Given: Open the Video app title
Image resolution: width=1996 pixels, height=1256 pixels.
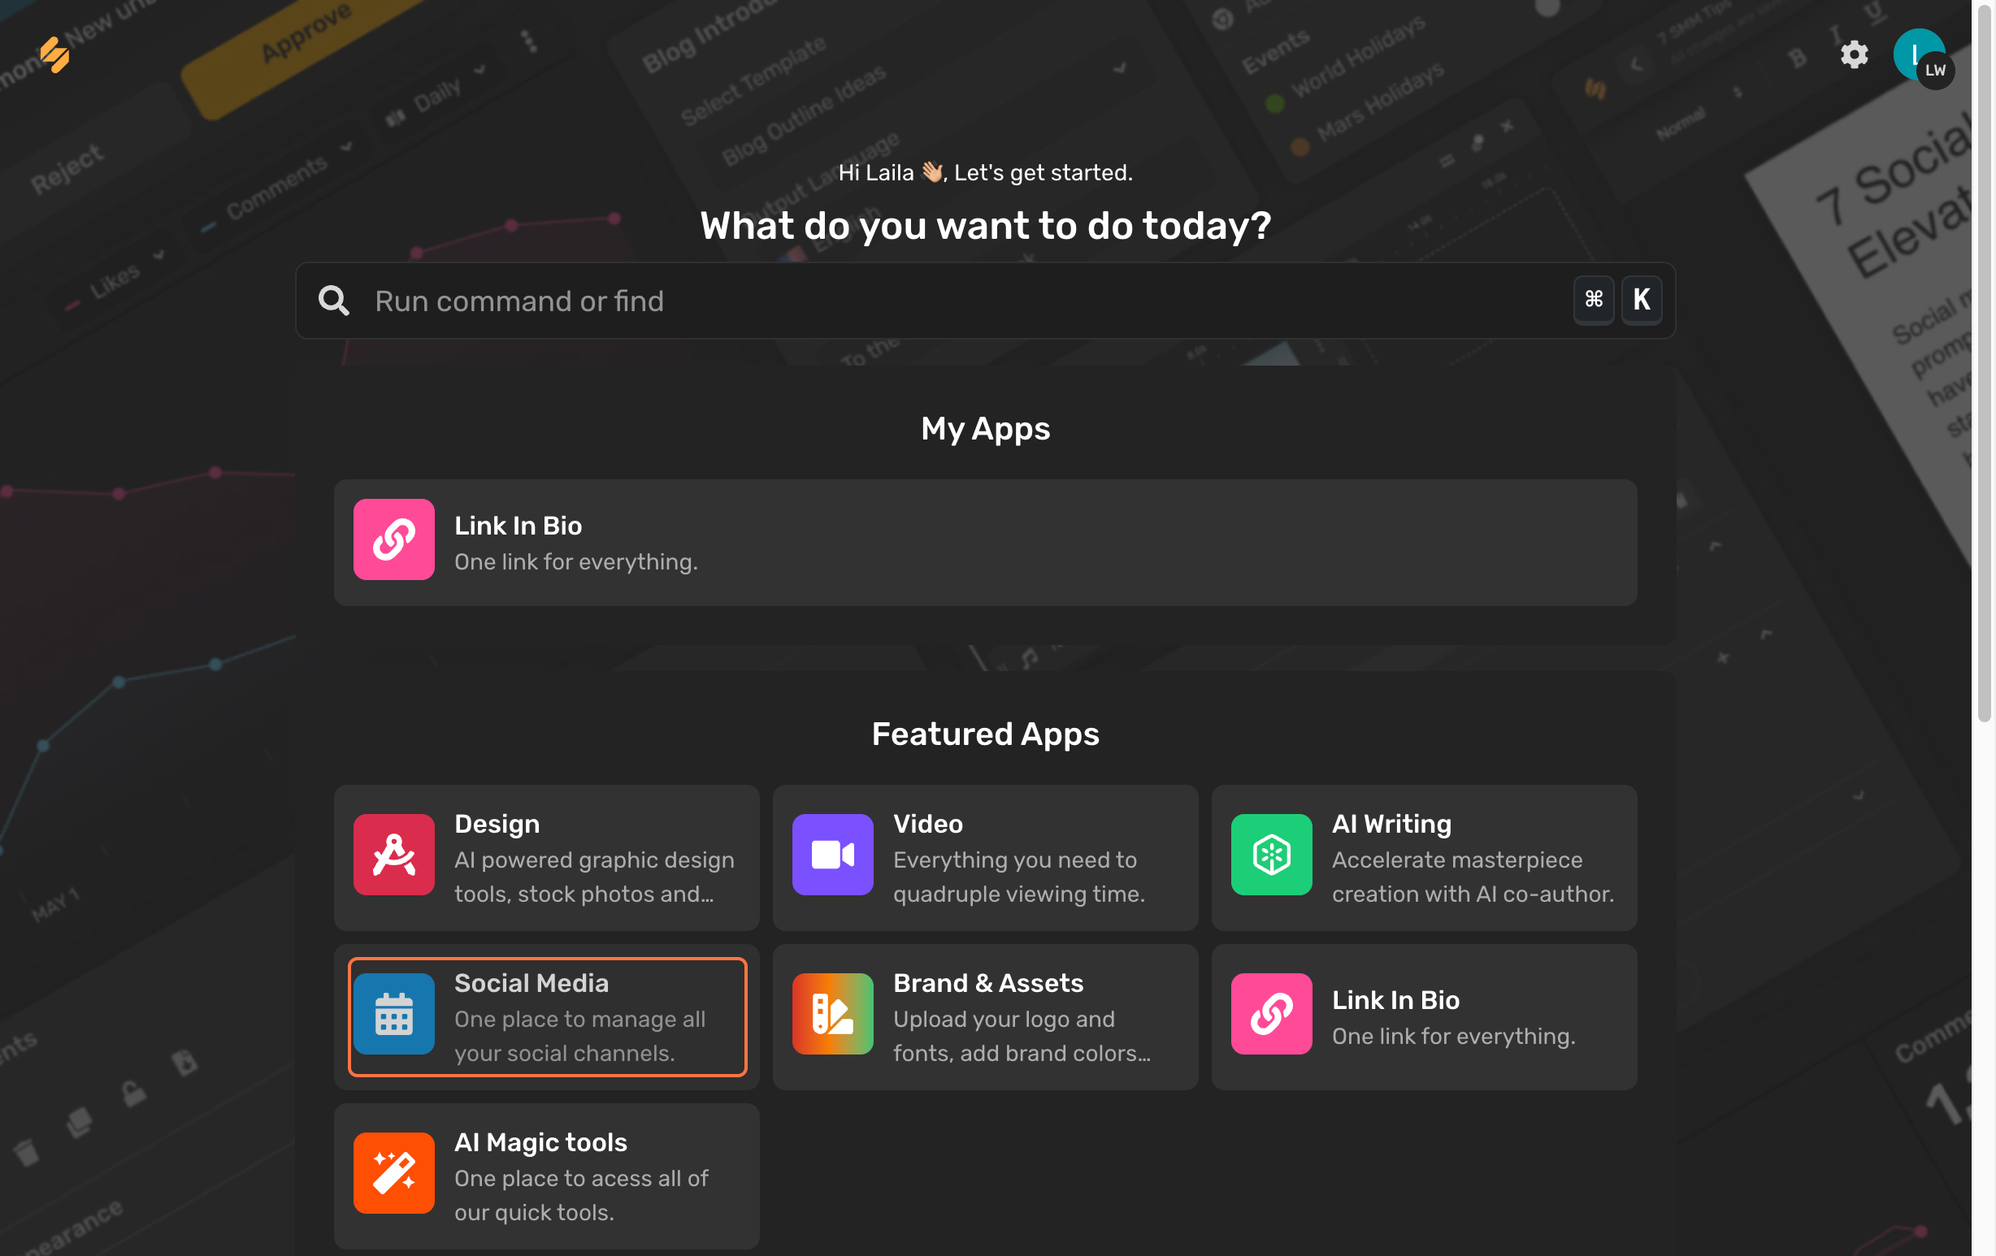Looking at the screenshot, I should pyautogui.click(x=927, y=824).
